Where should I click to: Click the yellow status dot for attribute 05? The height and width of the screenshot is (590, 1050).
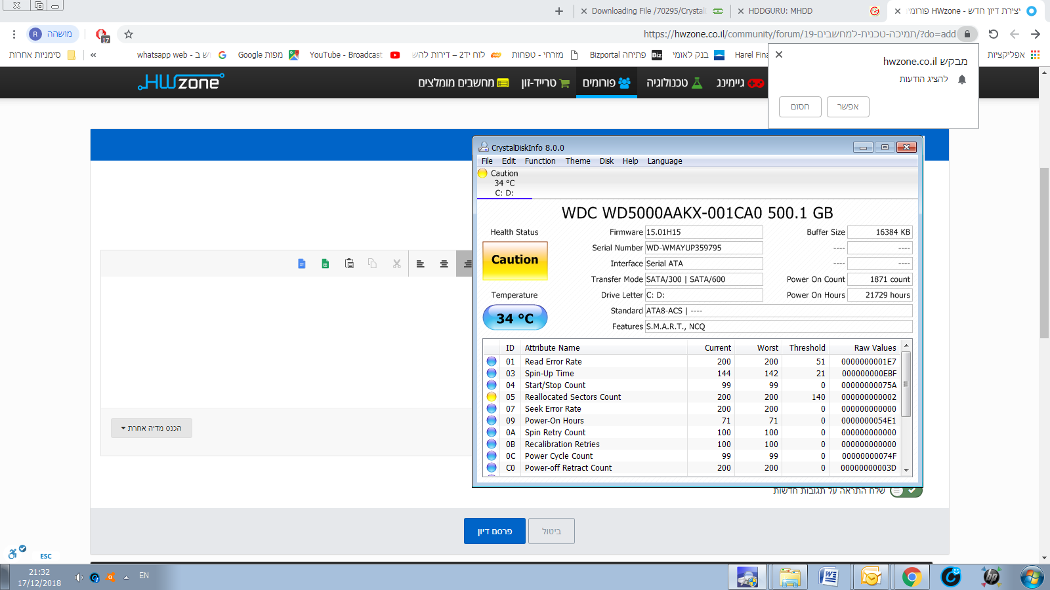click(492, 397)
